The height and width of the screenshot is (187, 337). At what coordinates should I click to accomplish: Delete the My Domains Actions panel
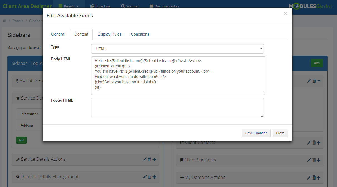pos(314,178)
